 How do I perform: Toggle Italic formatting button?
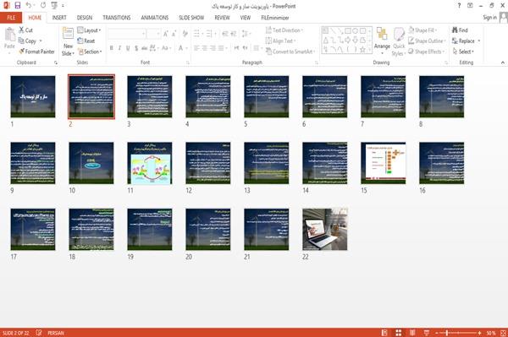(x=119, y=48)
